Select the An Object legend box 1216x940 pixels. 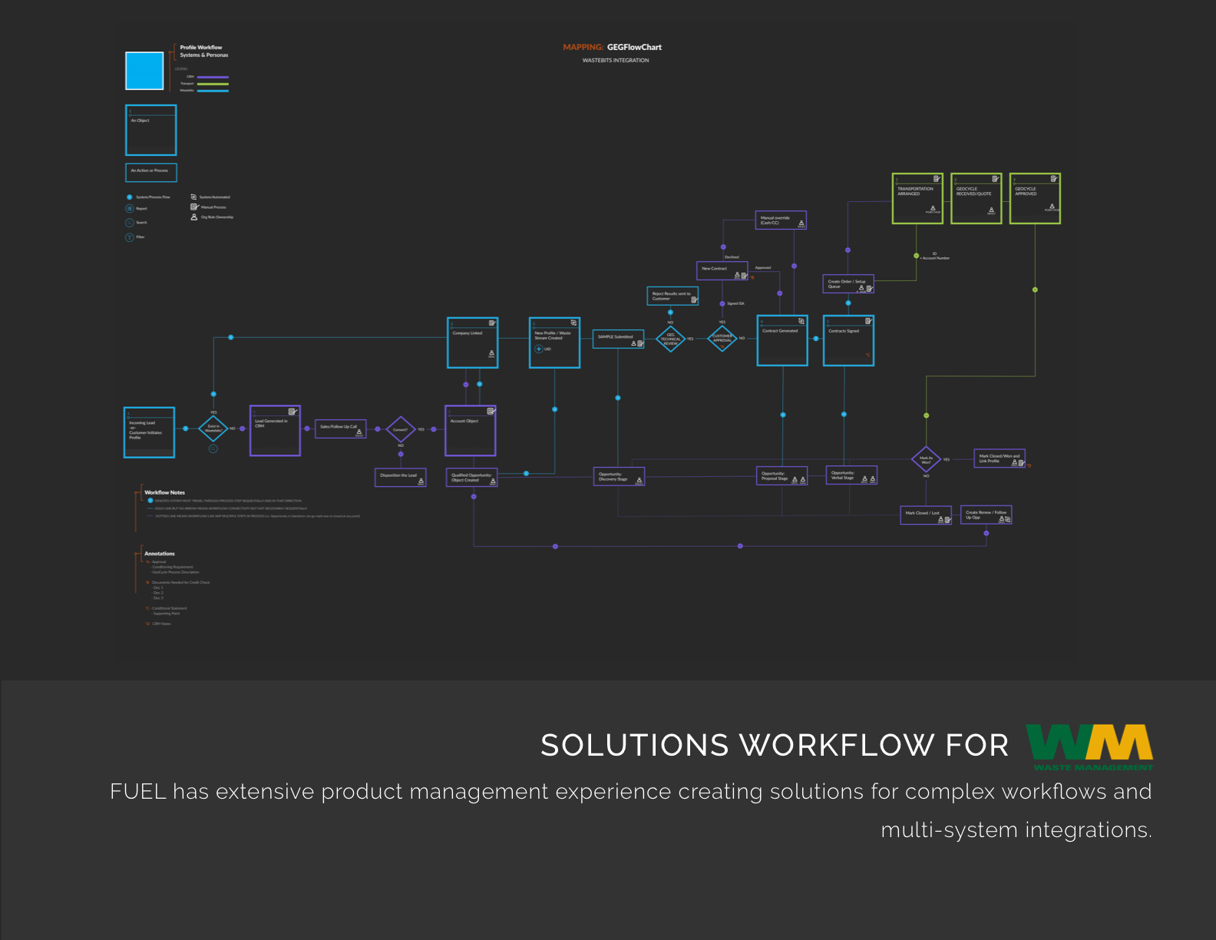(151, 131)
